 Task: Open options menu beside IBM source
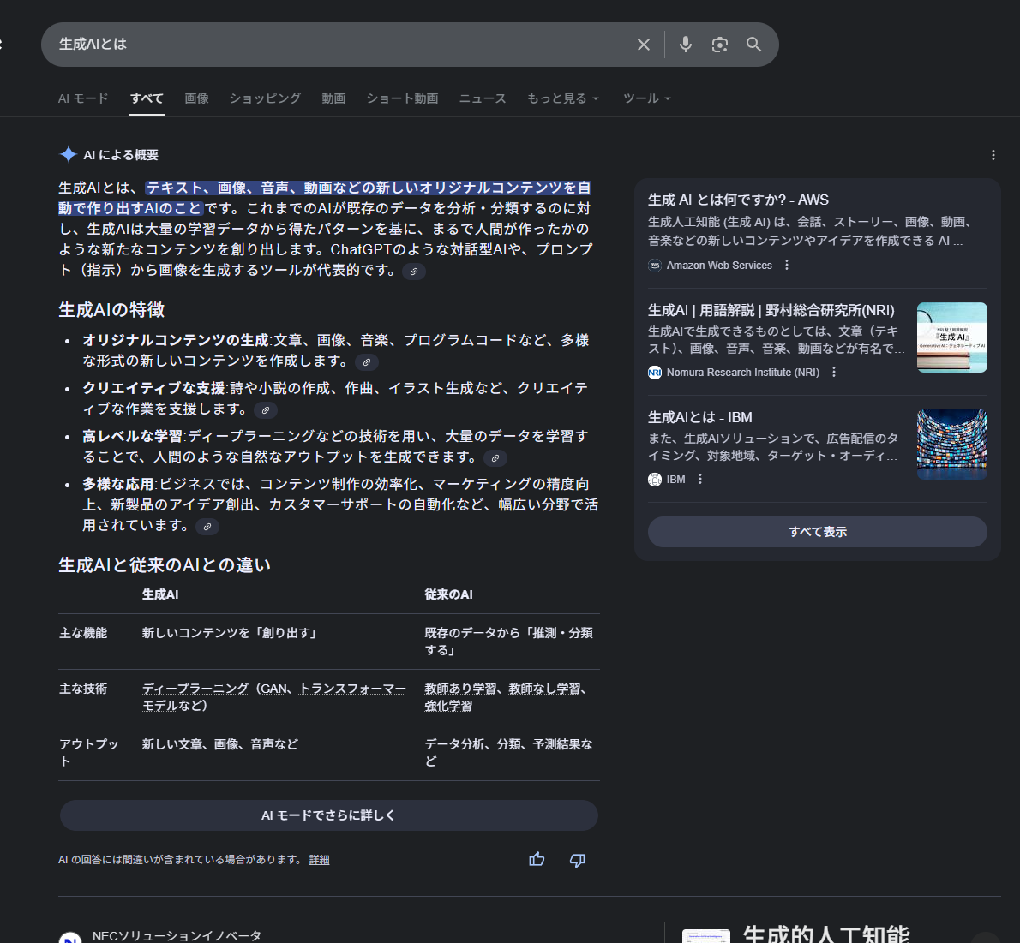coord(700,480)
